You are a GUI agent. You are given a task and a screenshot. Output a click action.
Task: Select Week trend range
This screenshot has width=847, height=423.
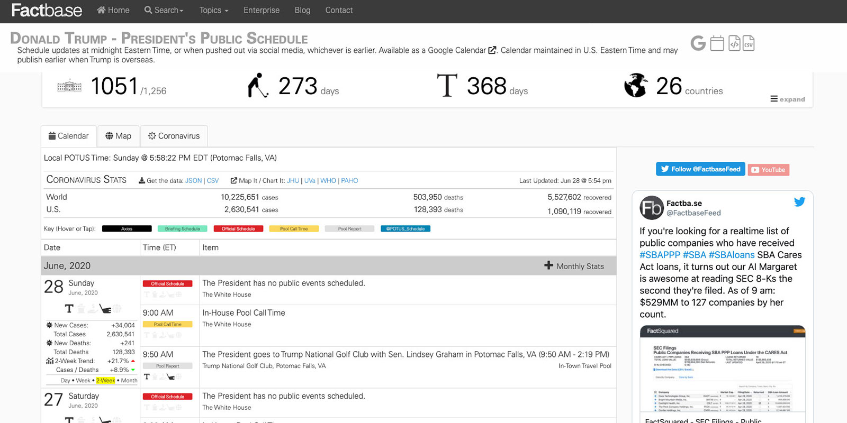83,381
